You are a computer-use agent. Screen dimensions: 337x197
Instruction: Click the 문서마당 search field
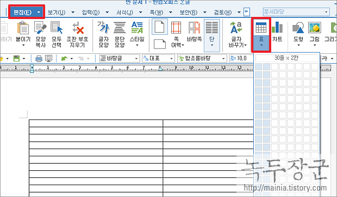296,11
